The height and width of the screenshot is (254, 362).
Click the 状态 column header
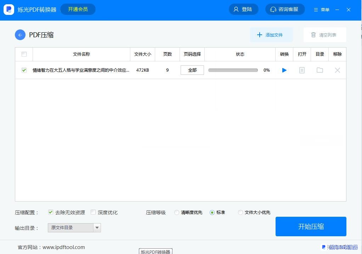(240, 54)
